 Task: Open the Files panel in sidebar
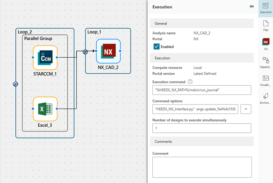coord(266,26)
